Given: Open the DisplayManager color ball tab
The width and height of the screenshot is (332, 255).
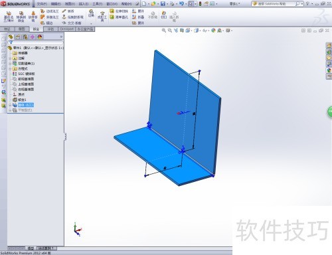Looking at the screenshot, I should click(40, 37).
